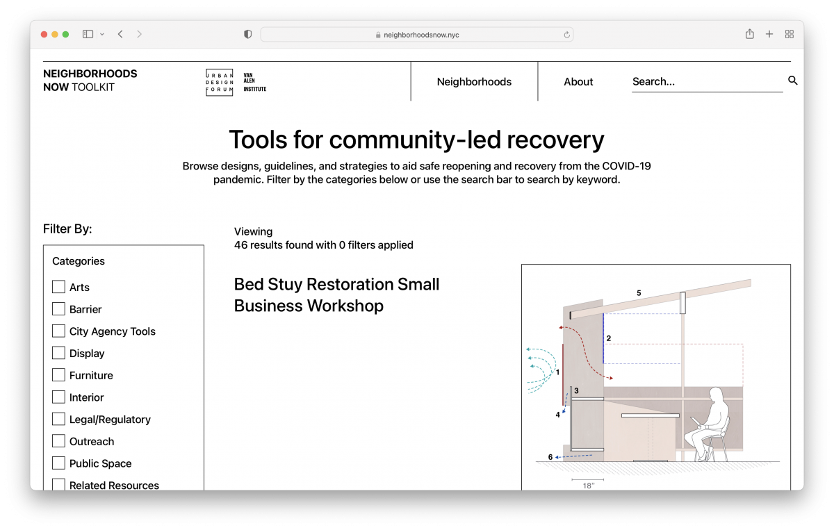Enable the Legal/Regulatory checkbox
This screenshot has height=530, width=834.
tap(59, 420)
